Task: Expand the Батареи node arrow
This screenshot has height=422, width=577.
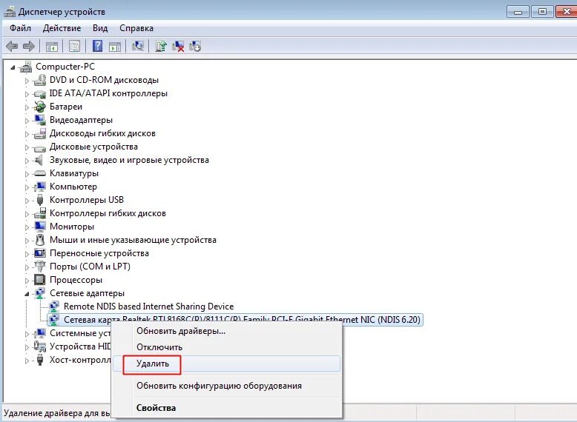Action: 27,107
